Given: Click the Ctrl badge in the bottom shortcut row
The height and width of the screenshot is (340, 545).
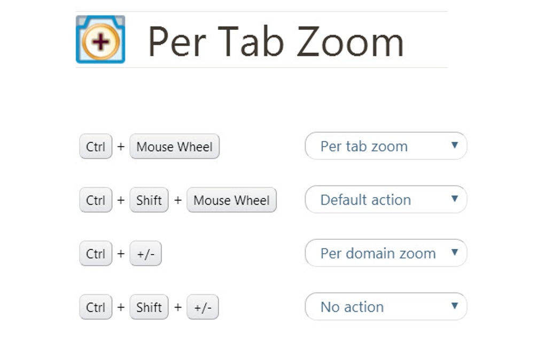Looking at the screenshot, I should (x=95, y=307).
